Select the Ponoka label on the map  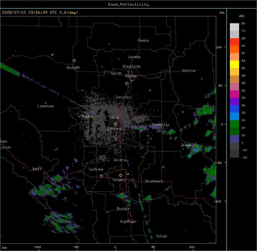tap(143, 41)
